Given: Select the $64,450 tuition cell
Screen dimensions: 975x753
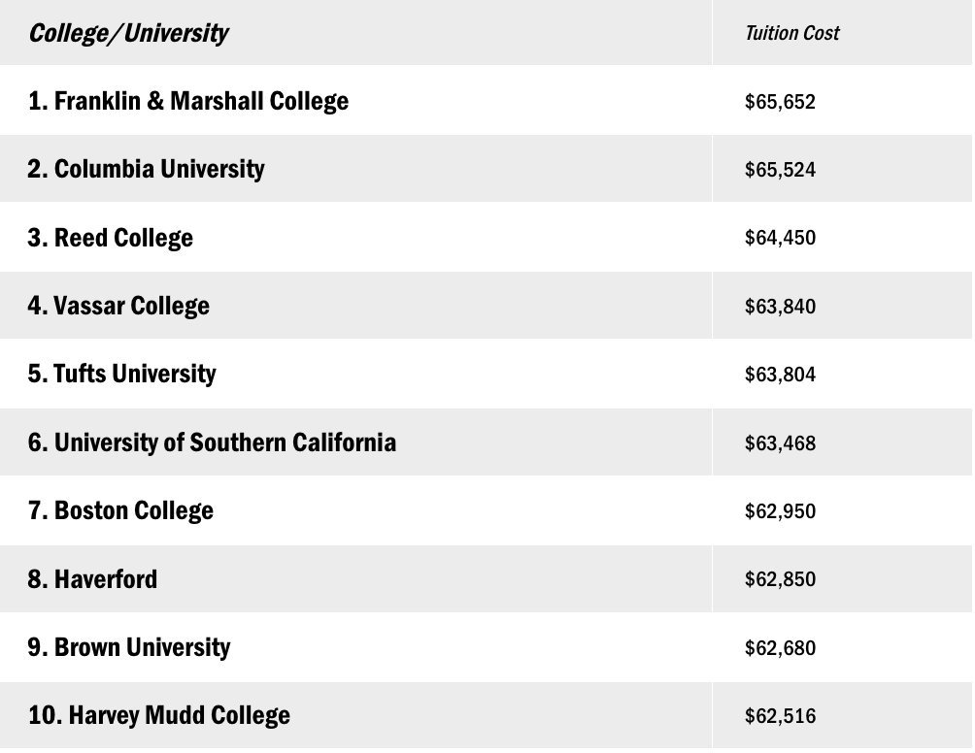Looking at the screenshot, I should point(780,238).
